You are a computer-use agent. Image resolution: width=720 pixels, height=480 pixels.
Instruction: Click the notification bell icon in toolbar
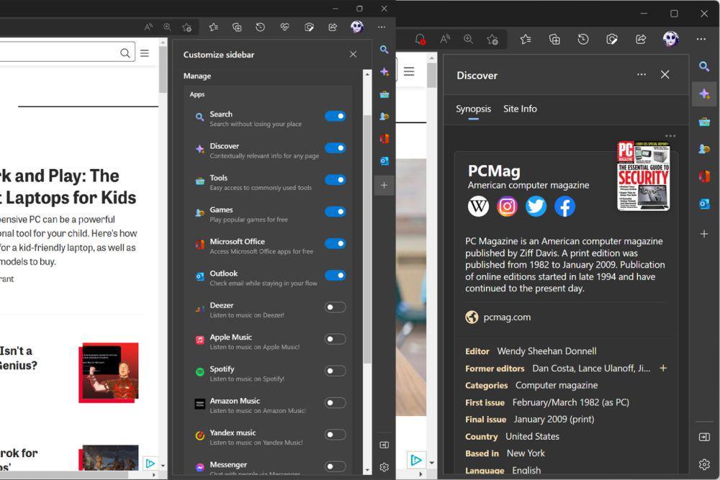420,40
